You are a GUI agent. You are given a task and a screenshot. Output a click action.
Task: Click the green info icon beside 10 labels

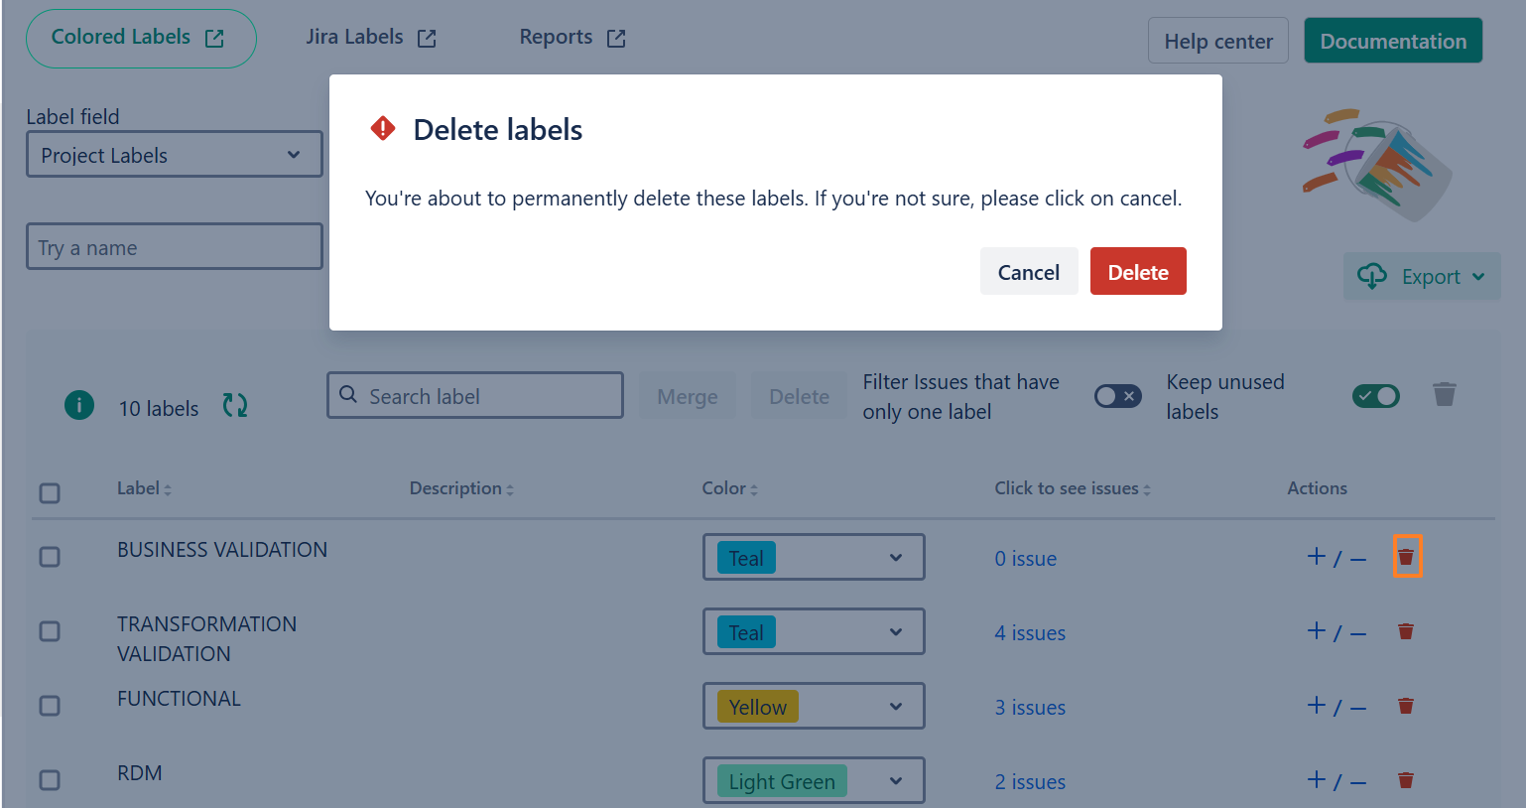pyautogui.click(x=79, y=405)
